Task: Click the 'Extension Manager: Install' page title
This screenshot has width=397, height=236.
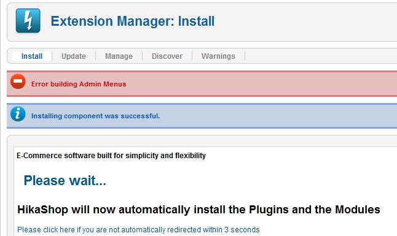Action: [x=132, y=21]
